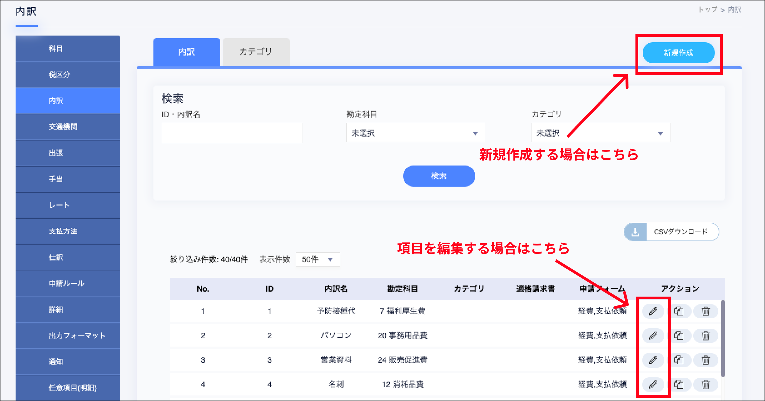Switch to the カテゴリ tab

click(256, 52)
